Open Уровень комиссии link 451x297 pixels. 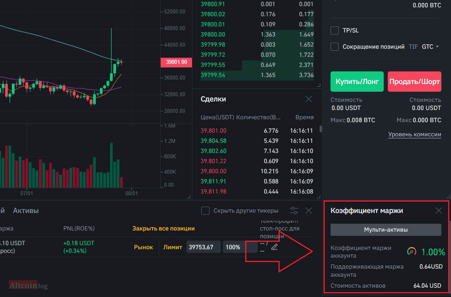click(x=414, y=134)
